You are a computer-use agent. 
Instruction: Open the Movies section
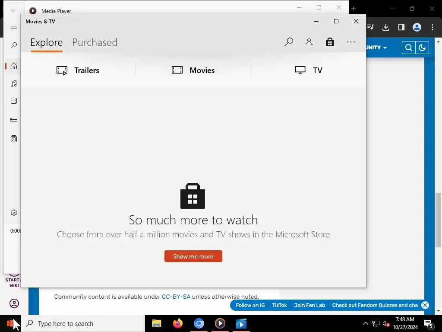pos(193,70)
